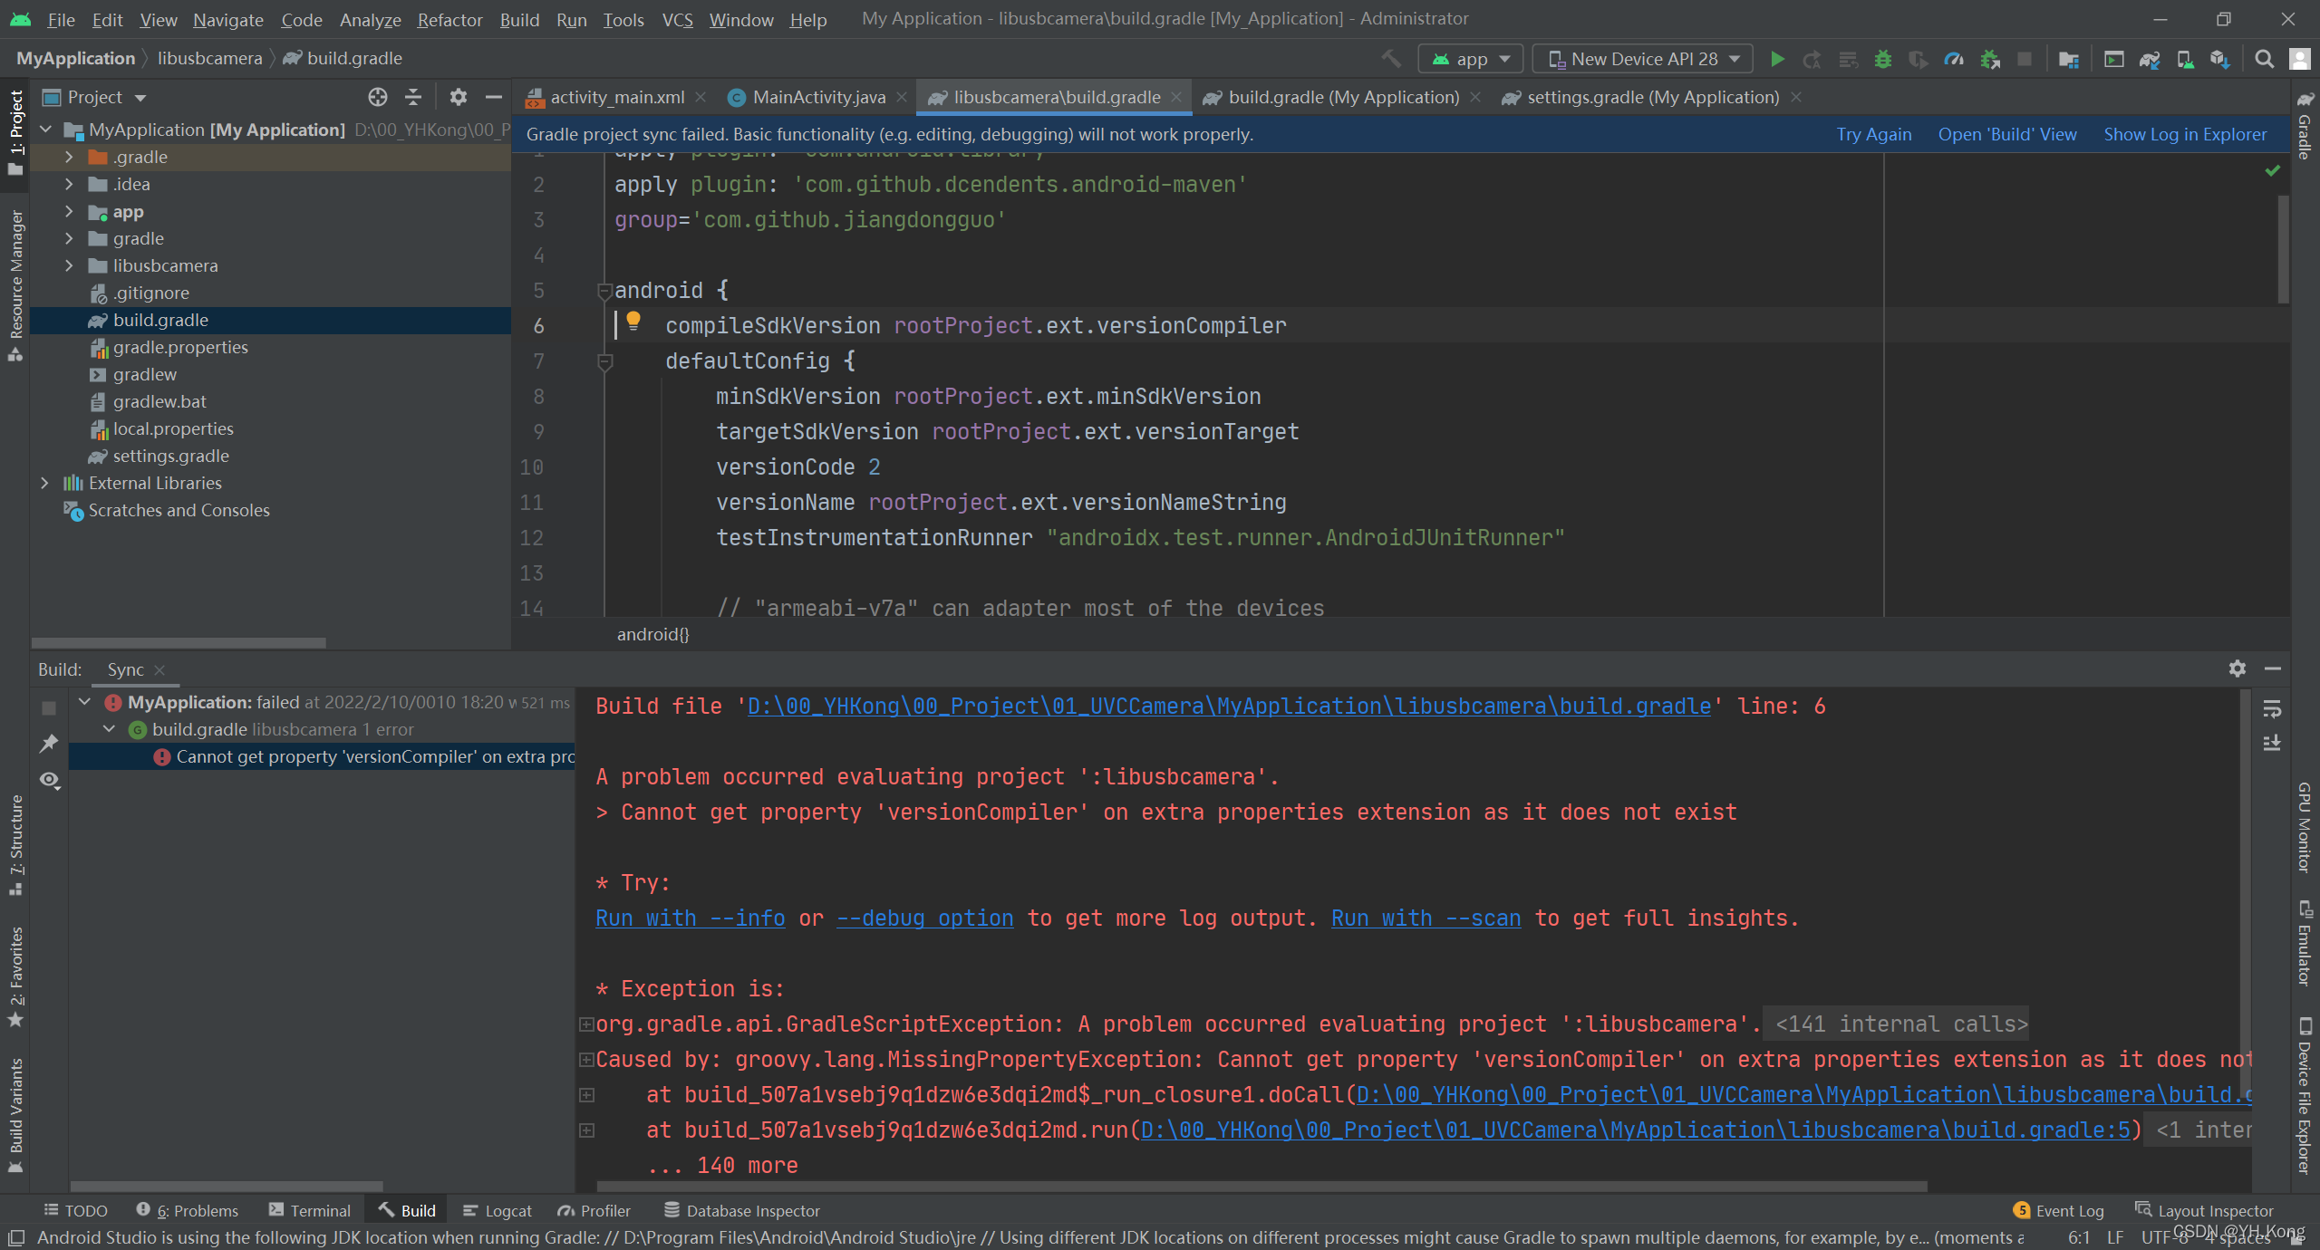Image resolution: width=2320 pixels, height=1250 pixels.
Task: Click Sync Project with Gradle Files icon
Action: pos(2149,59)
